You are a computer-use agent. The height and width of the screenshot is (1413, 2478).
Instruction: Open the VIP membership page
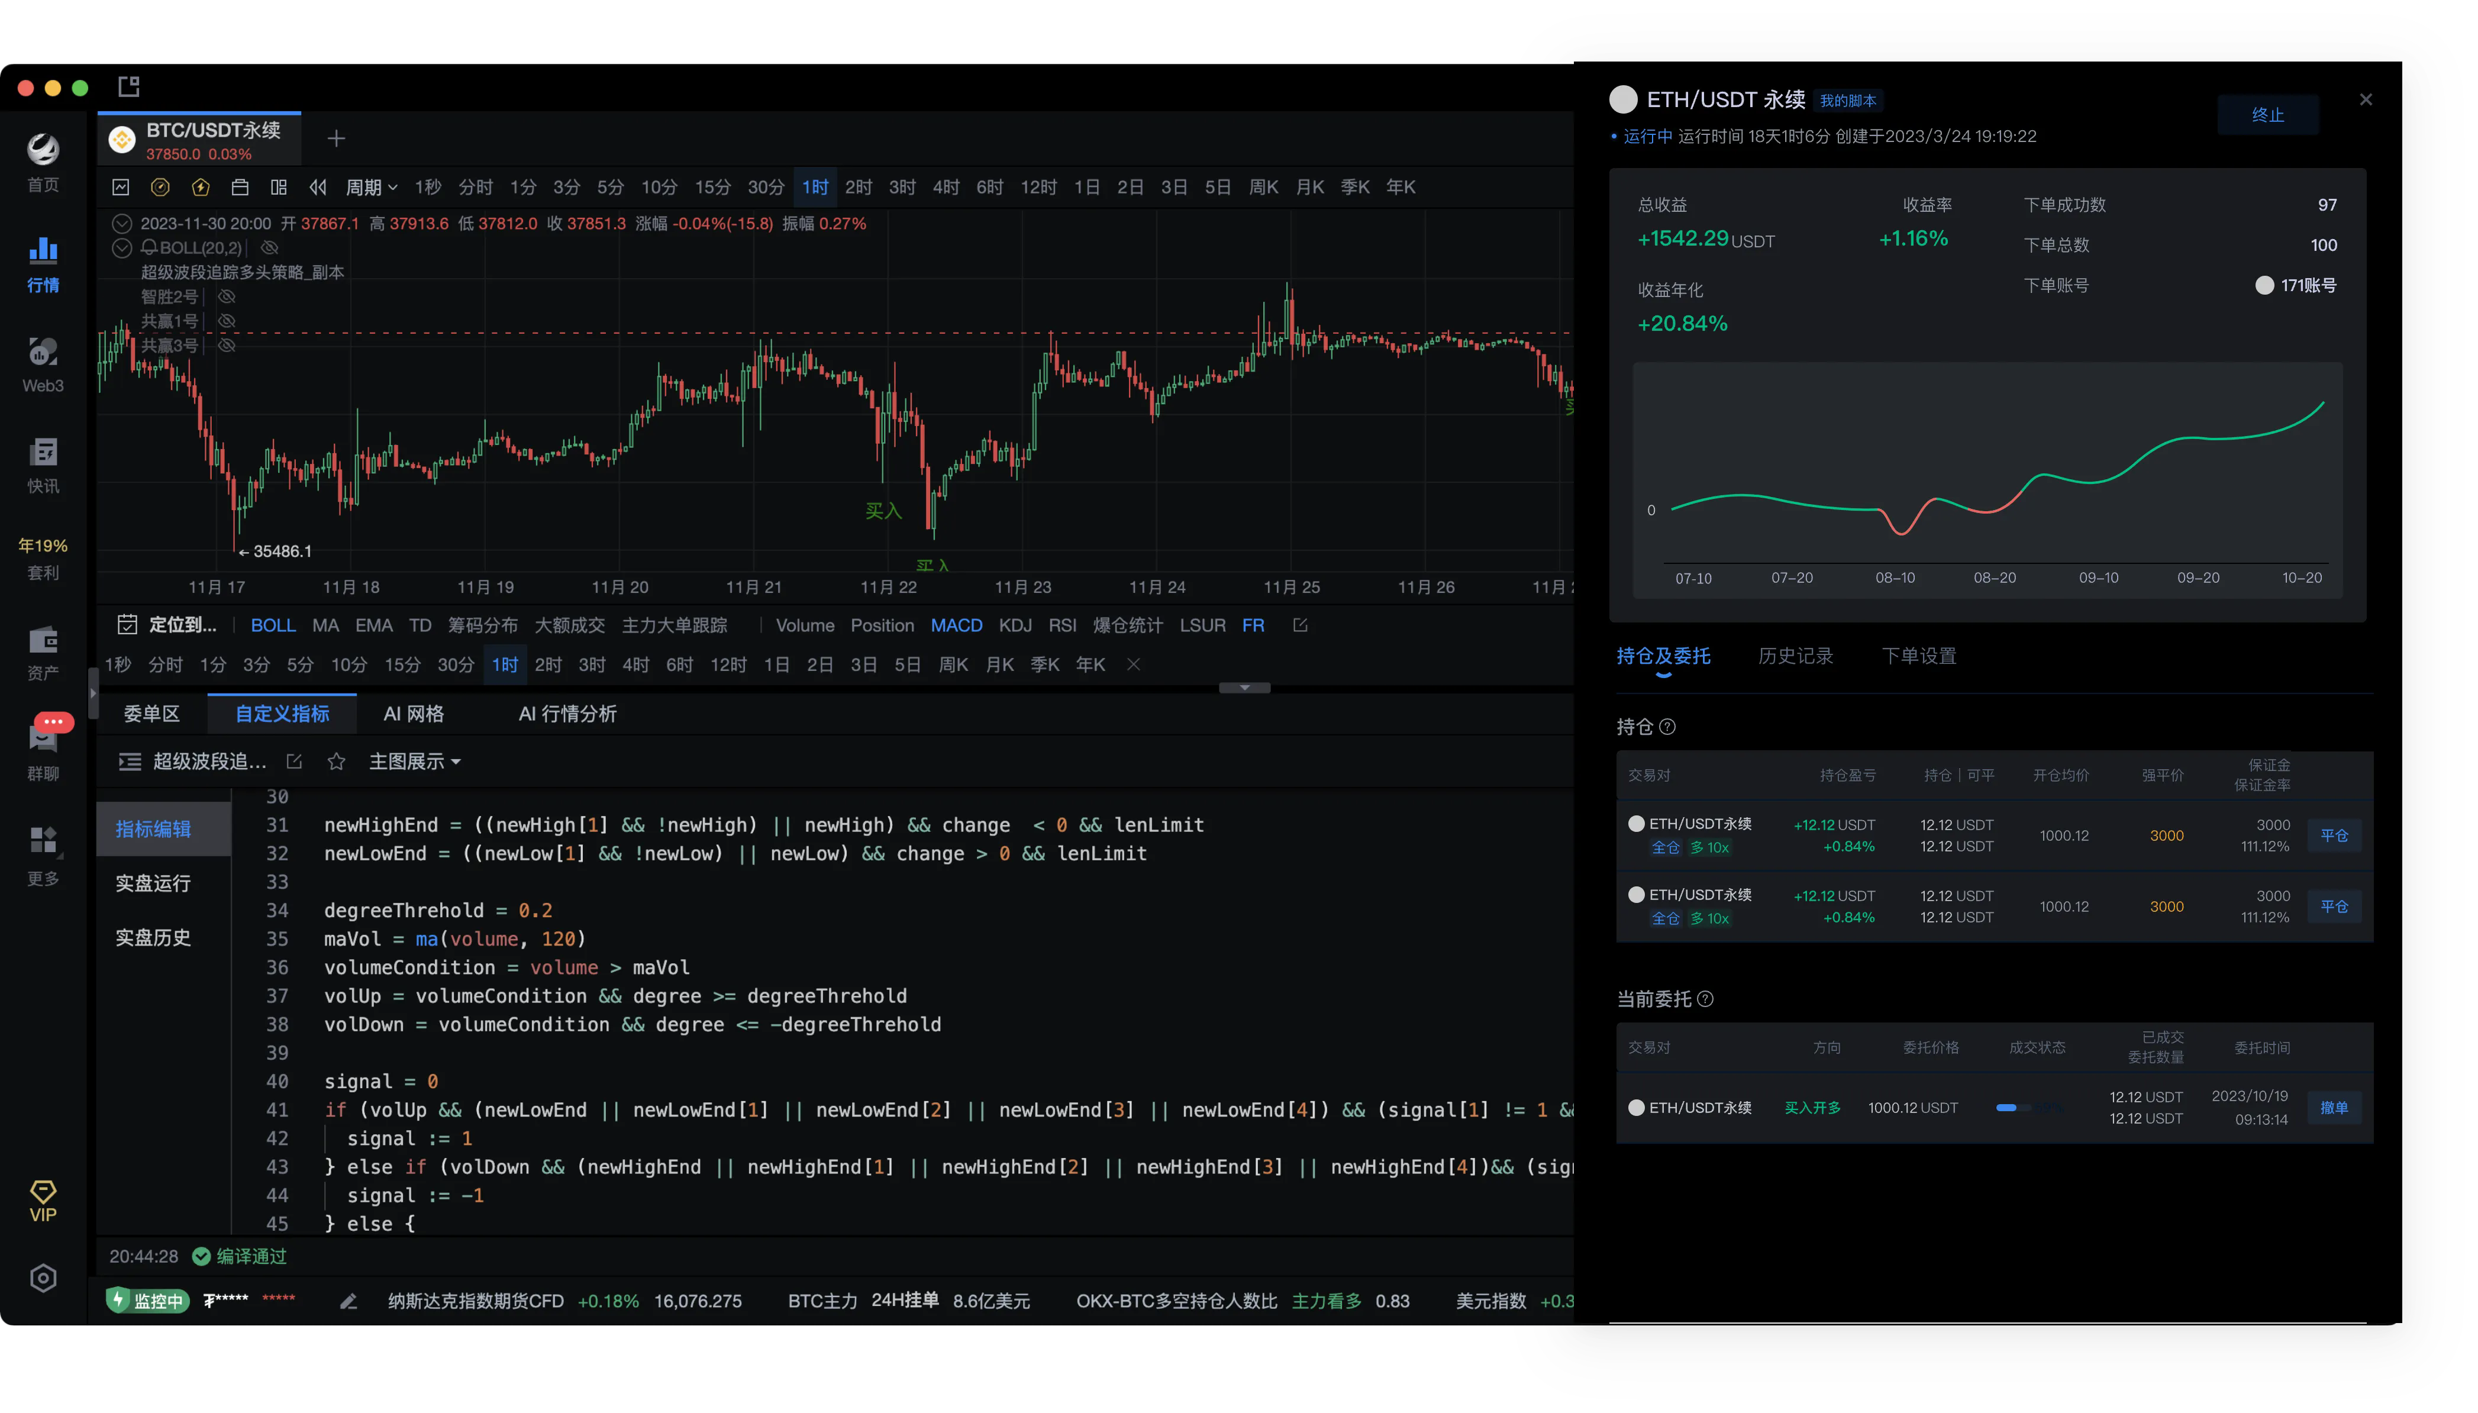coord(43,1201)
